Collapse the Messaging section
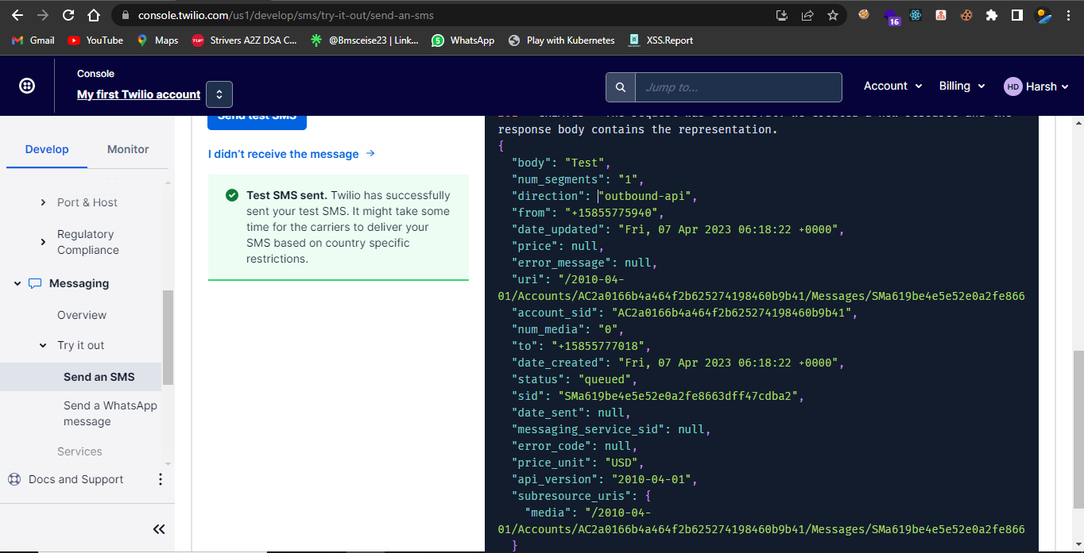 tap(17, 283)
